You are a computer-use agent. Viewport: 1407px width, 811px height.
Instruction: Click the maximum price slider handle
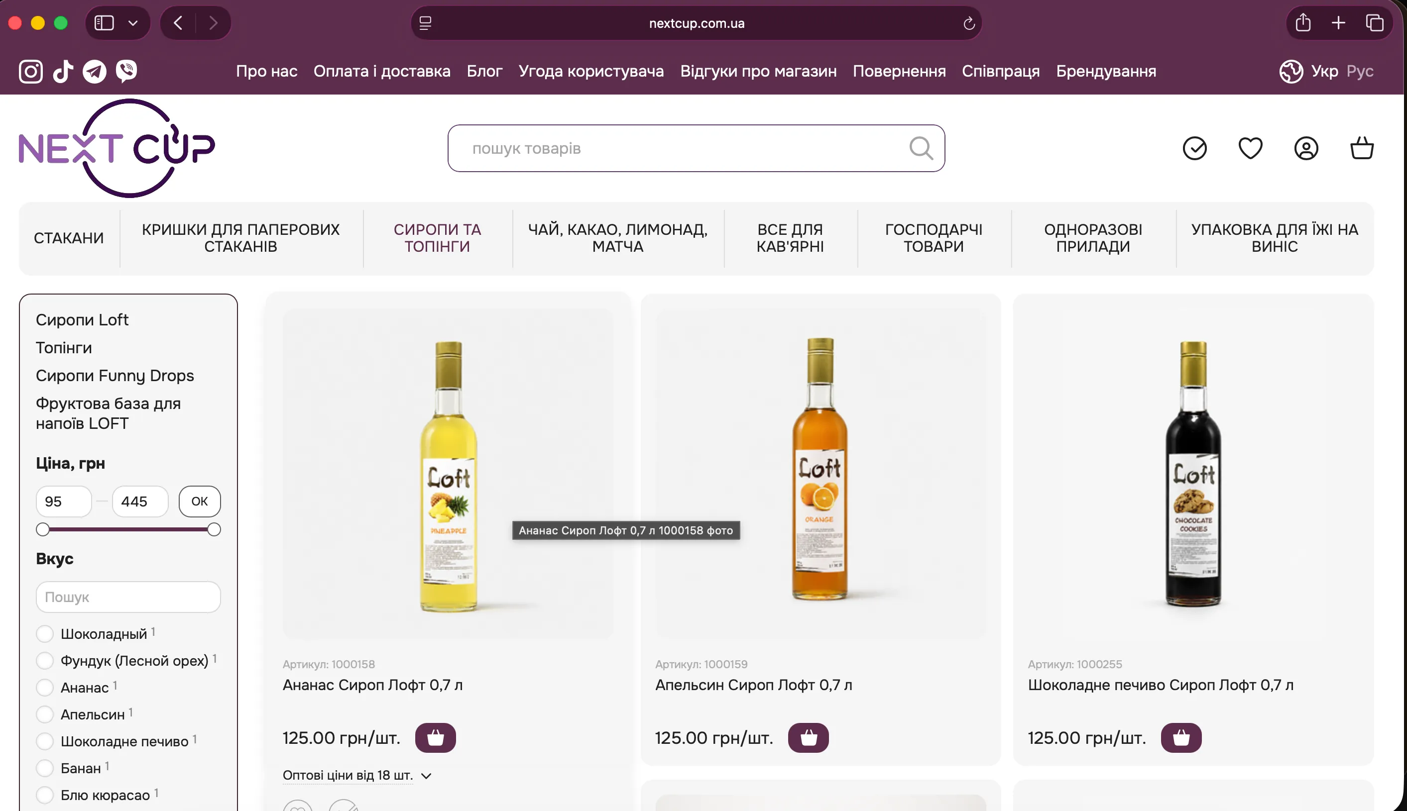[214, 529]
